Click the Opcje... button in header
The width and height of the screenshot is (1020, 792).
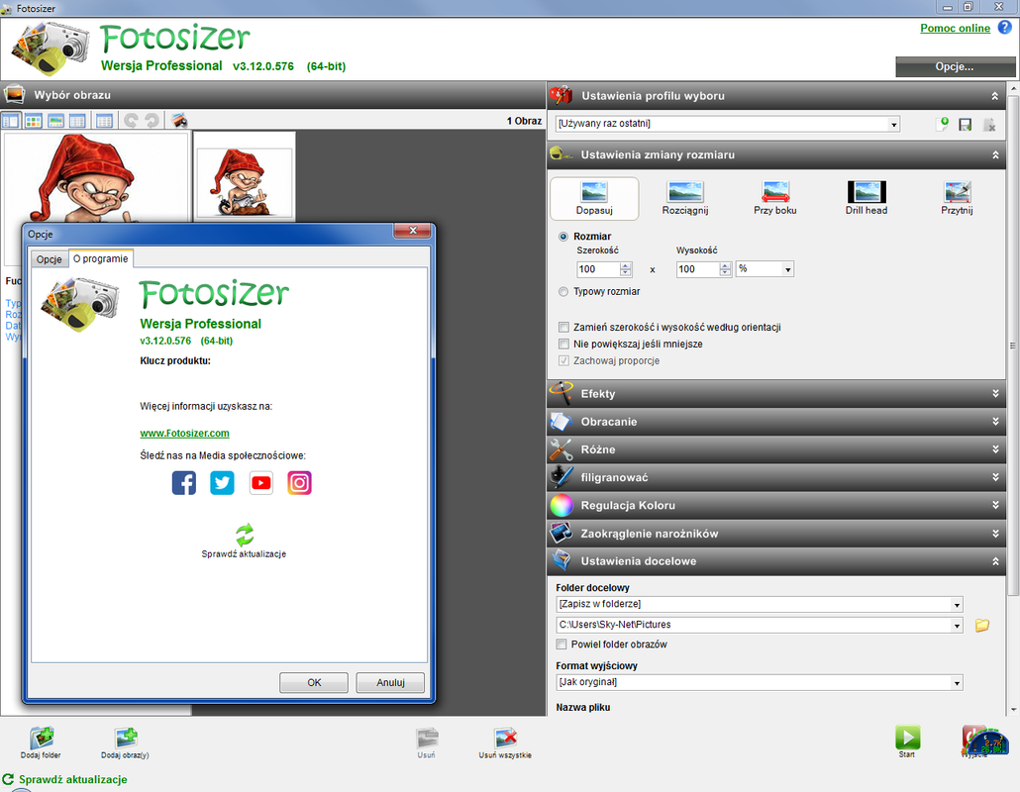955,66
